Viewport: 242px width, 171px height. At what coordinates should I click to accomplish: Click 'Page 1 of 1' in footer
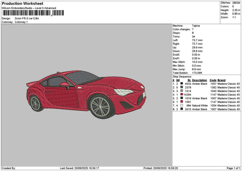tap(234, 168)
